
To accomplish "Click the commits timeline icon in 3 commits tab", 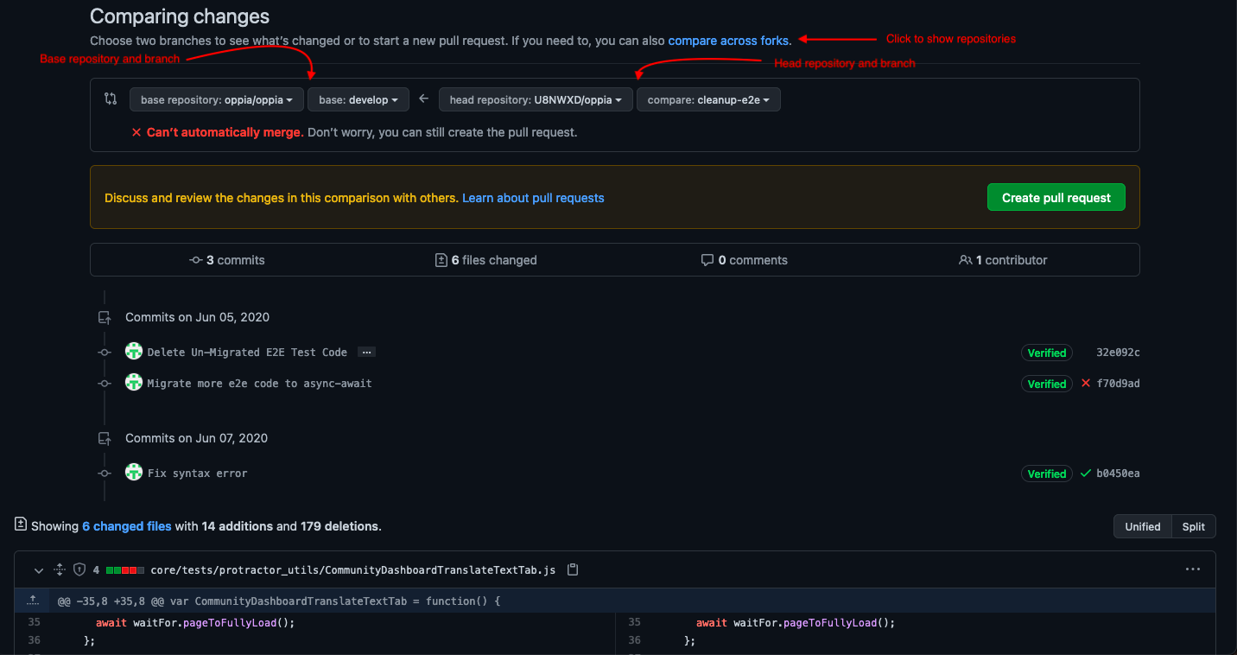I will tap(195, 260).
